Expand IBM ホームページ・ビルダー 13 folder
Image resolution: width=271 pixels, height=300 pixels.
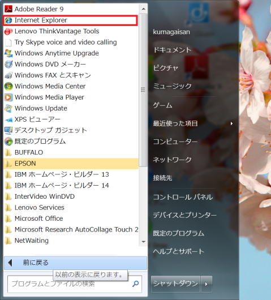[x=71, y=174]
